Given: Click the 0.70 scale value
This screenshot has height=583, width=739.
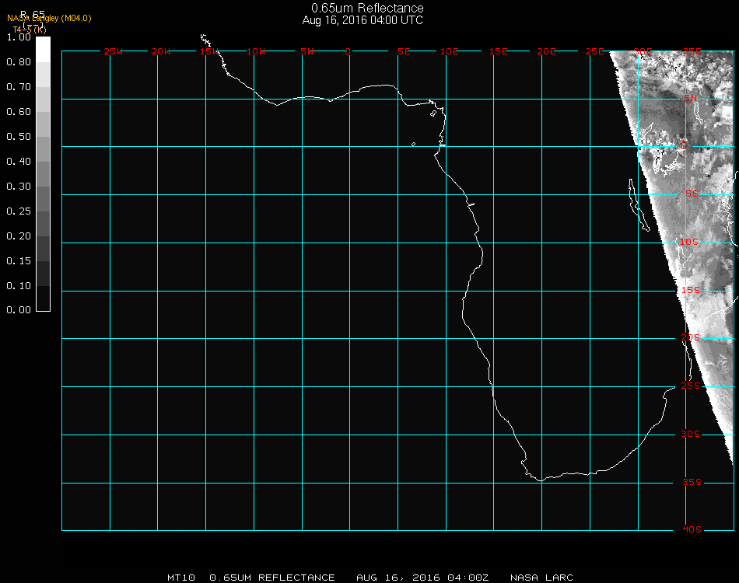Looking at the screenshot, I should click(19, 87).
